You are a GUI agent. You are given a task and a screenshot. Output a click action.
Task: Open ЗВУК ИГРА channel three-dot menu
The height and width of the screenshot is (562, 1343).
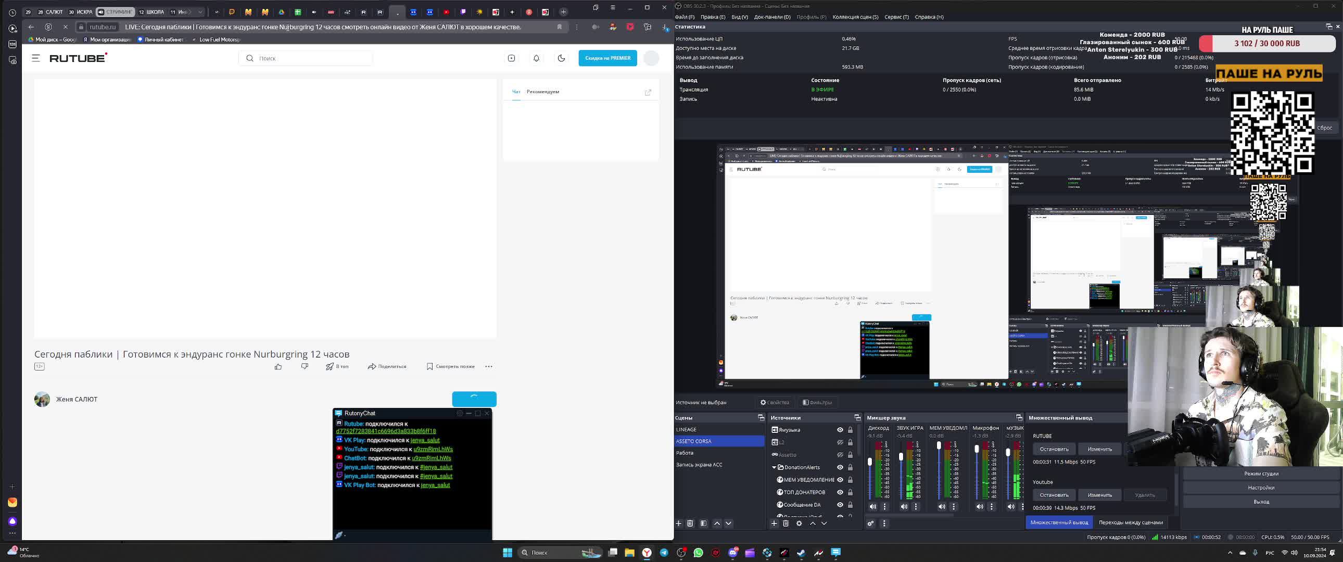point(916,507)
